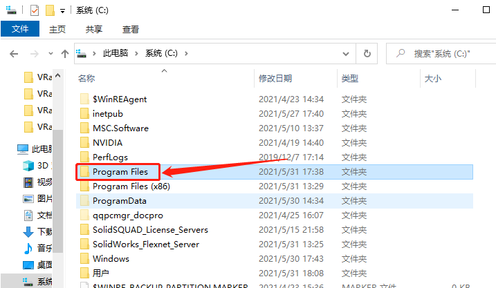Refresh the current folder view
The image size is (496, 288).
[367, 54]
